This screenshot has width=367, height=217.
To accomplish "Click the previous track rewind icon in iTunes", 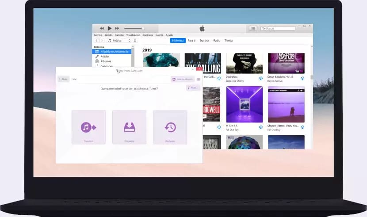I will [102, 28].
